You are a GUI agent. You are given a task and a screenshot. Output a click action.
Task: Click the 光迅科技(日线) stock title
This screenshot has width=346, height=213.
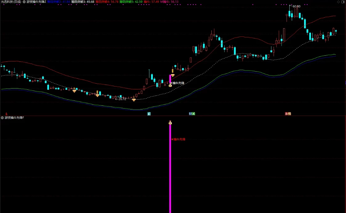click(x=11, y=2)
